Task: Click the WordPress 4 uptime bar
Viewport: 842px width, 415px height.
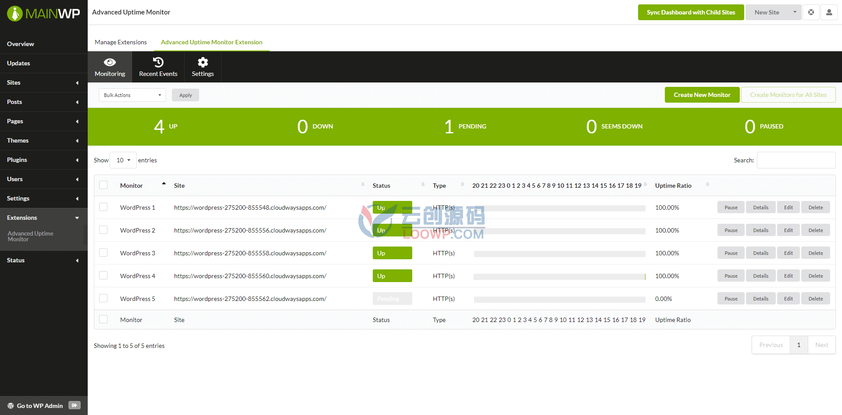Action: pyautogui.click(x=560, y=277)
